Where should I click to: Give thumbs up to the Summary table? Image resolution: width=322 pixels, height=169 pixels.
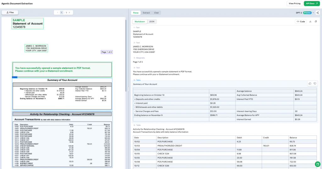[x=310, y=84]
